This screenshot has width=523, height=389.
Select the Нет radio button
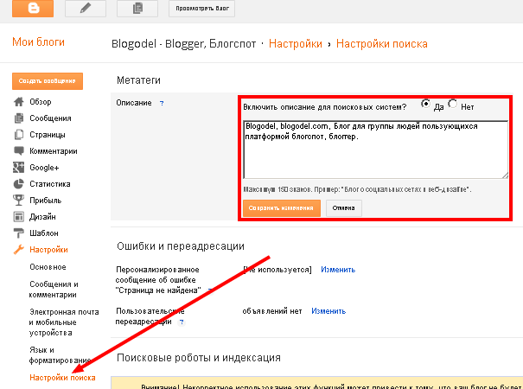click(x=453, y=104)
